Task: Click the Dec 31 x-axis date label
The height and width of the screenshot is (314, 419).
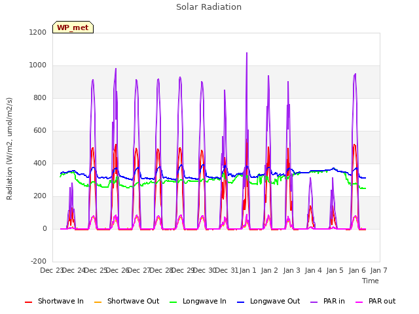Action: (x=227, y=270)
